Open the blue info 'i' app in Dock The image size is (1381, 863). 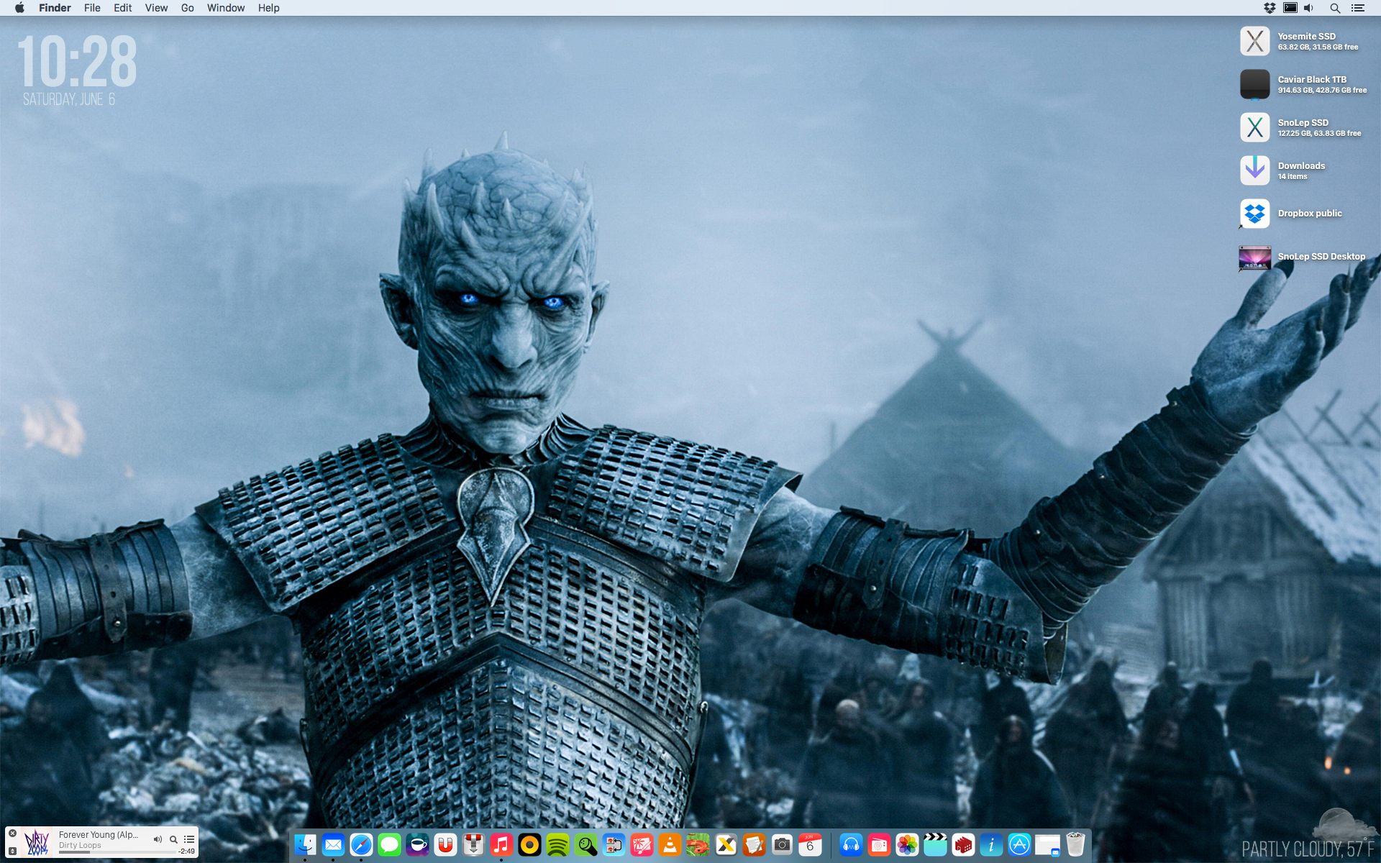[991, 844]
